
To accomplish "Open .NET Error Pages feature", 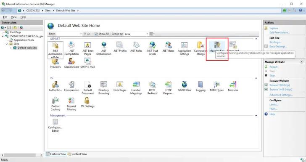I will click(87, 49).
